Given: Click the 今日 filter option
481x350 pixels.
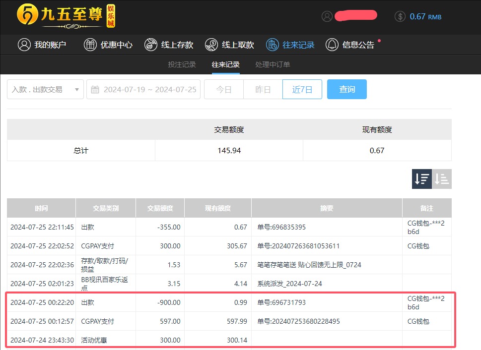Looking at the screenshot, I should [223, 89].
